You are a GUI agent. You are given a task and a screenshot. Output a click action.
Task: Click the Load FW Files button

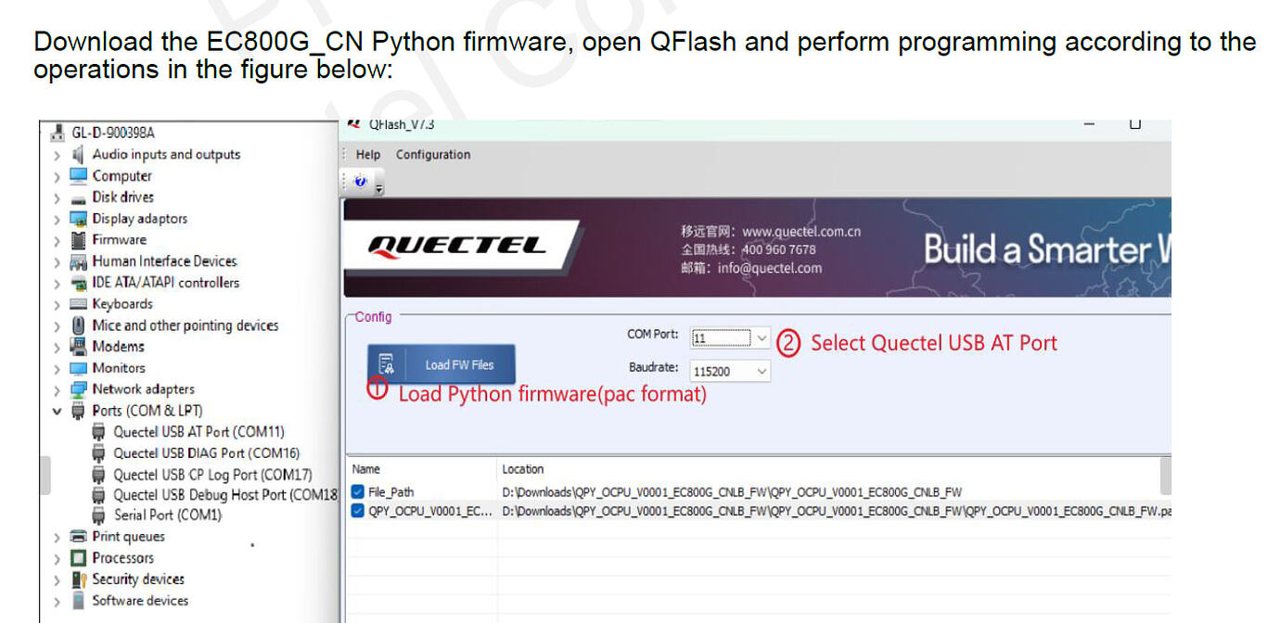[x=441, y=364]
